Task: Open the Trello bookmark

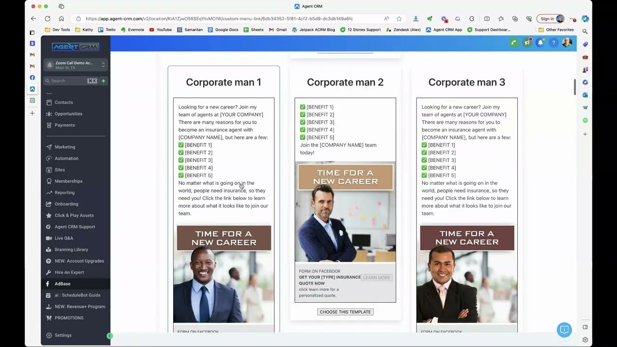Action: tap(107, 30)
